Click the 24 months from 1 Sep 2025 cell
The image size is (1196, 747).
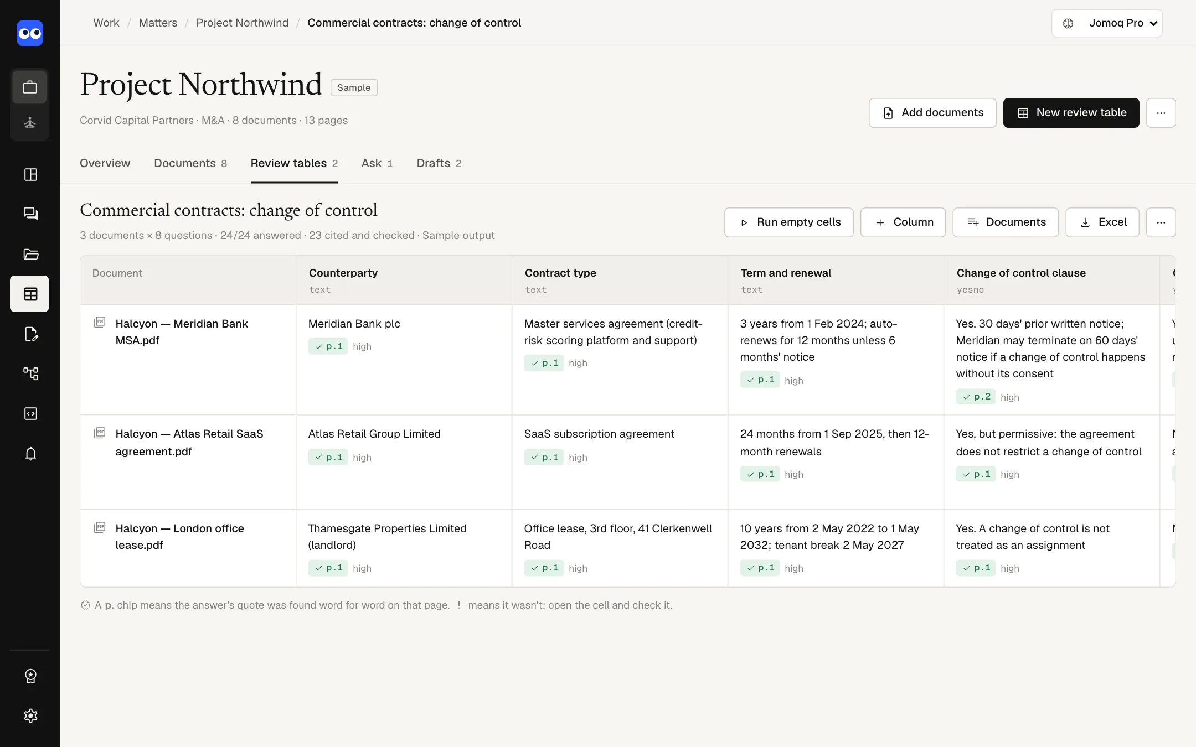pyautogui.click(x=836, y=462)
